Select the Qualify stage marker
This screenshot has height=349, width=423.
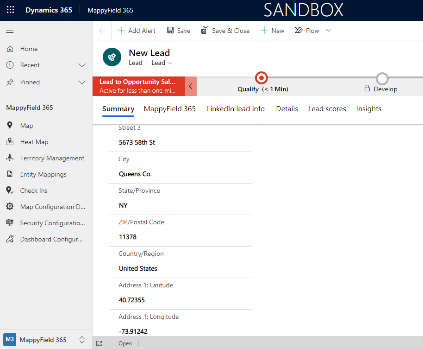click(x=261, y=78)
